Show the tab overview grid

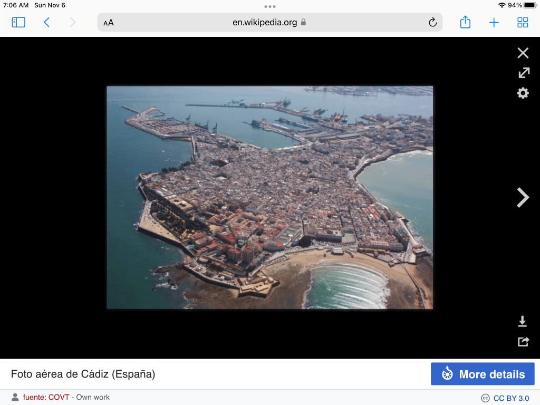click(x=523, y=22)
